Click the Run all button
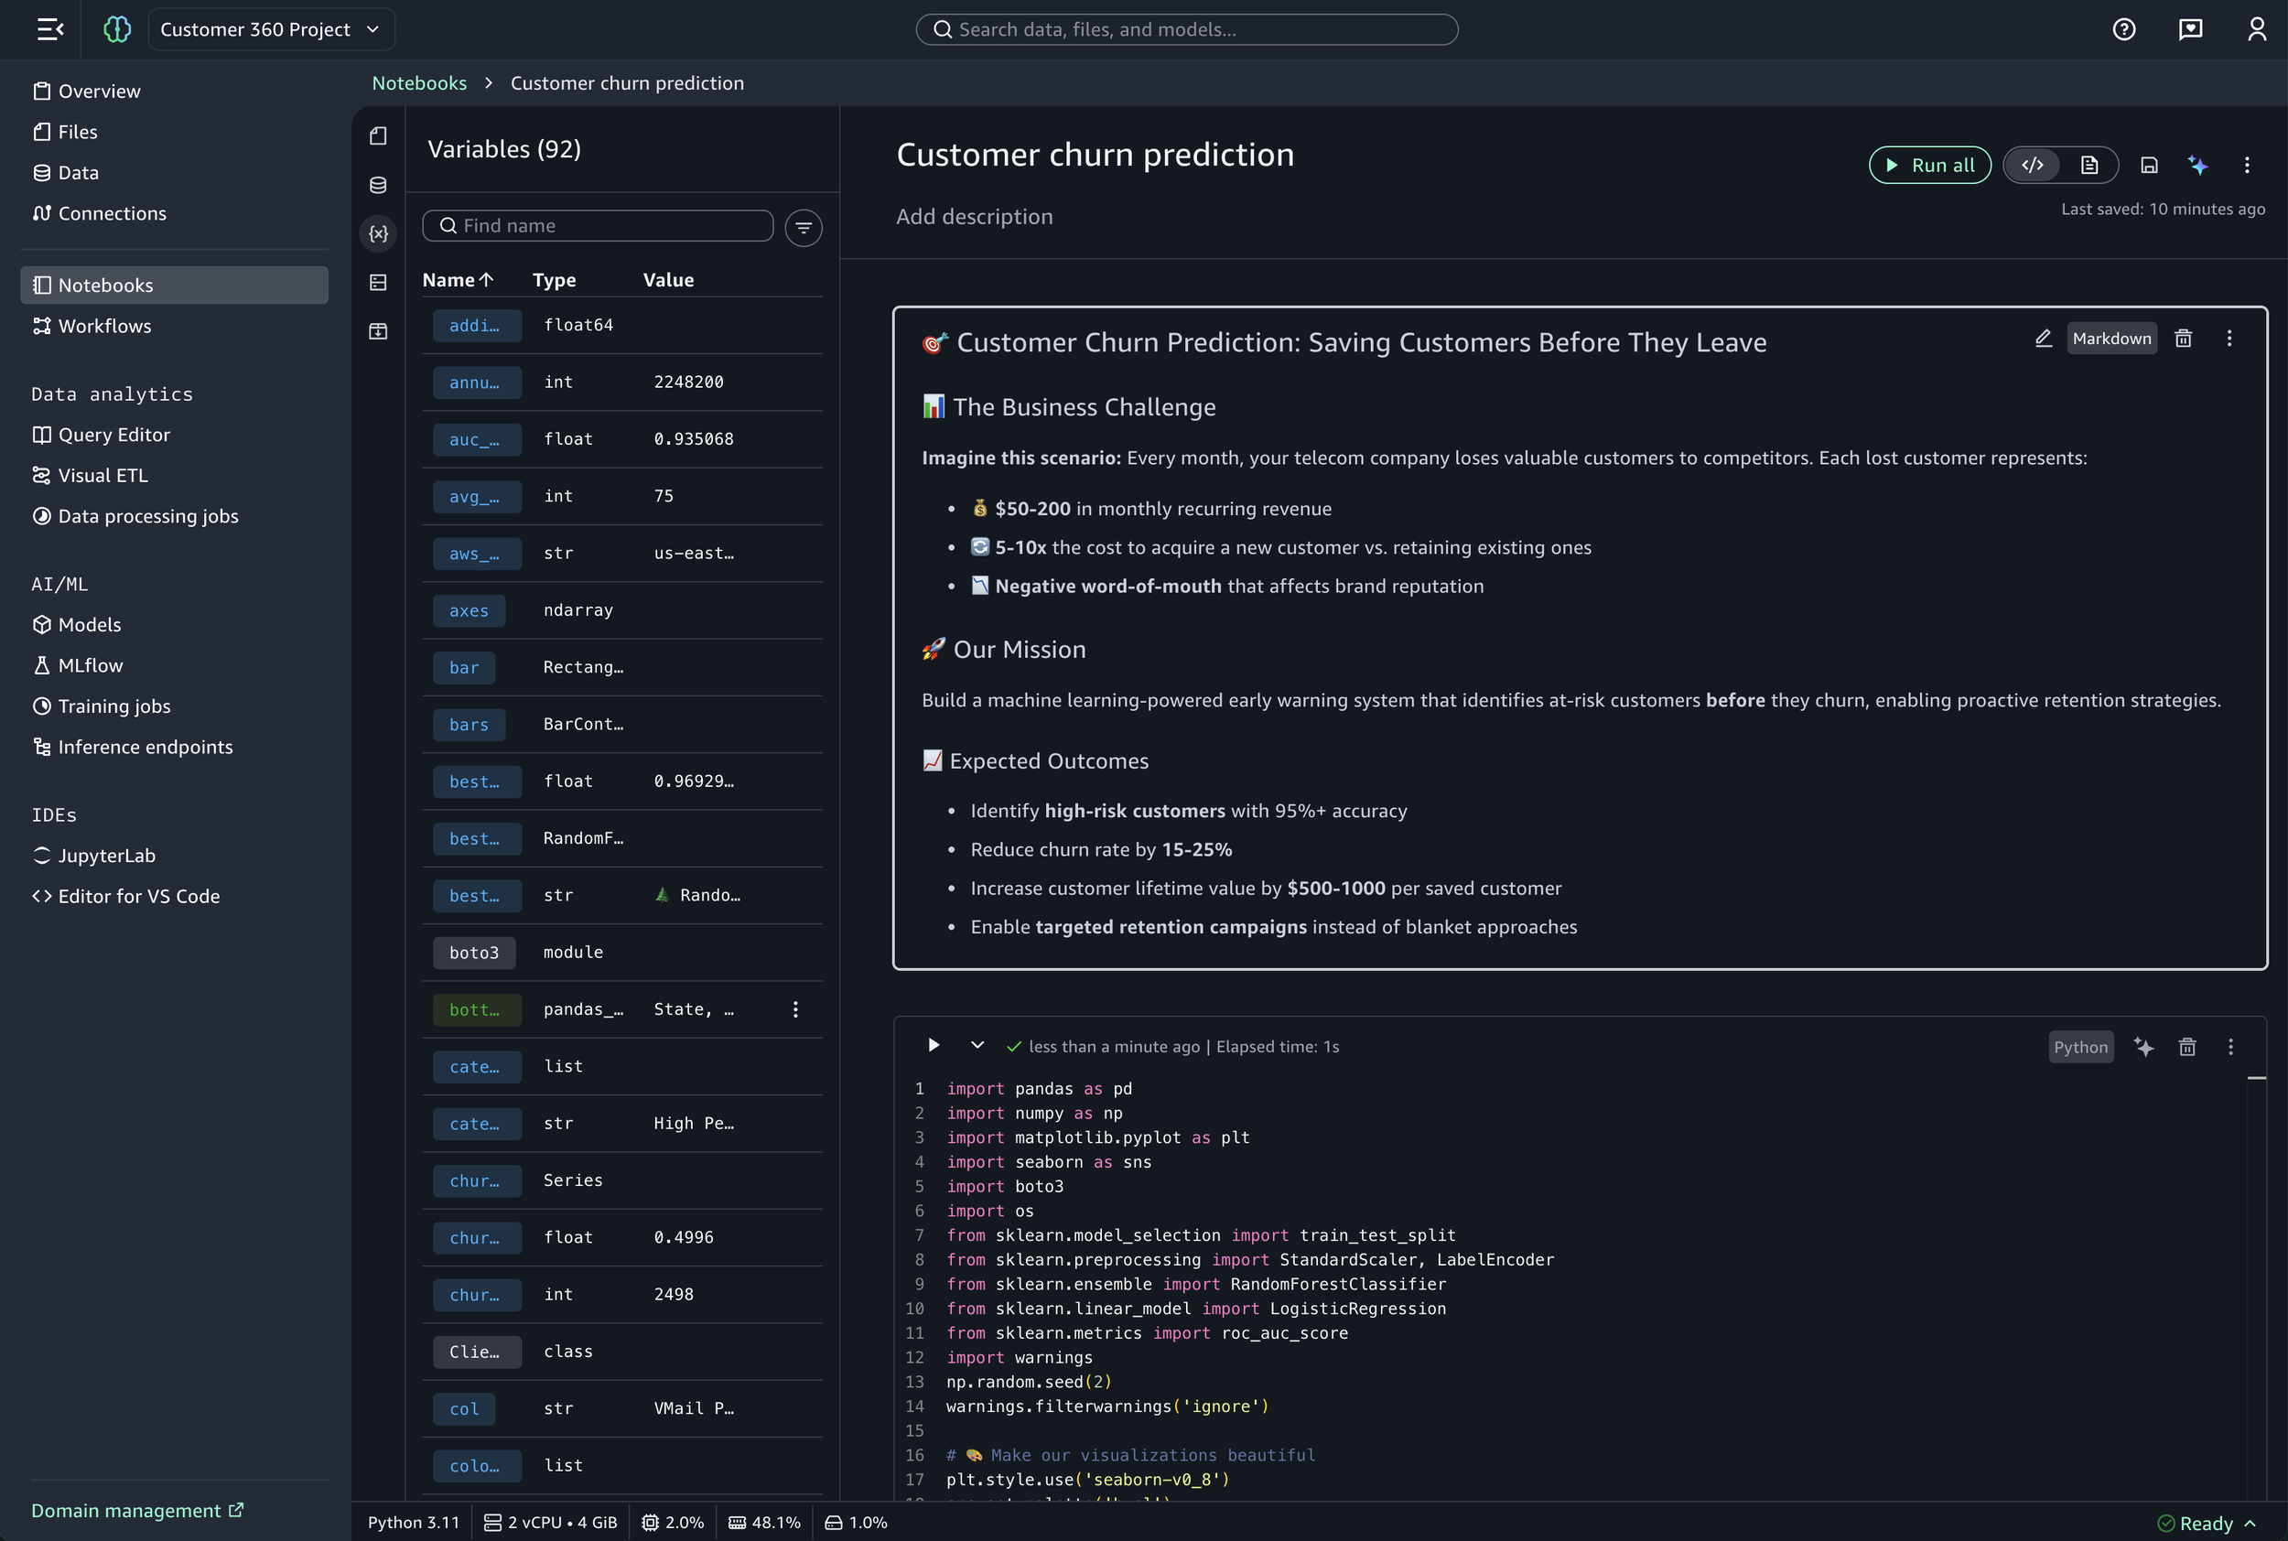Viewport: 2288px width, 1541px height. pyautogui.click(x=1928, y=165)
